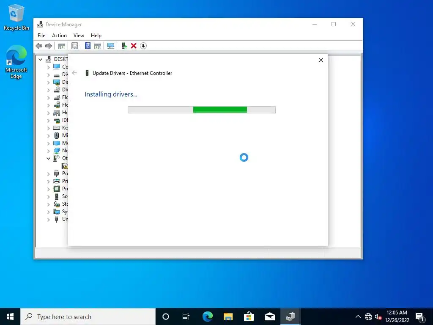
Task: Toggle the Show/Hide Console Tree toolbar icon
Action: (x=61, y=46)
